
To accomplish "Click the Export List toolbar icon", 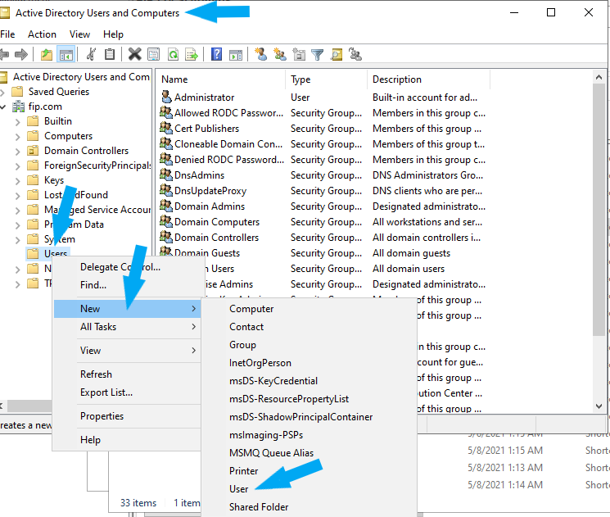I will pos(192,54).
